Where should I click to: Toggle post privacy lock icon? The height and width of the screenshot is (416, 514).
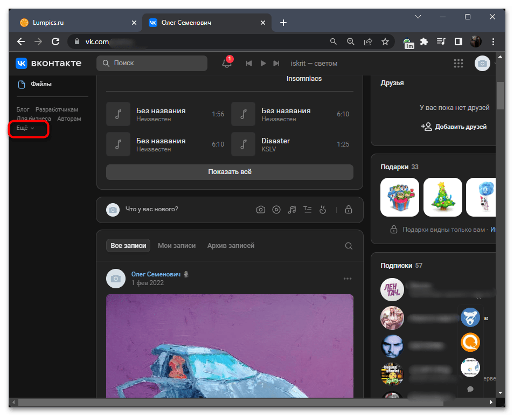[349, 210]
